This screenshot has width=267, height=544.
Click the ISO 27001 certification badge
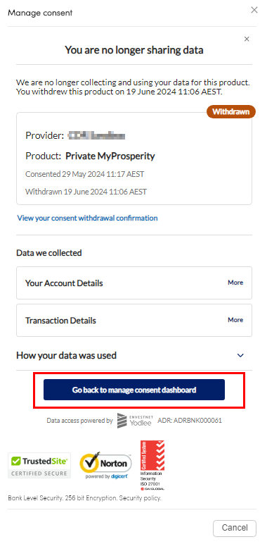[152, 465]
